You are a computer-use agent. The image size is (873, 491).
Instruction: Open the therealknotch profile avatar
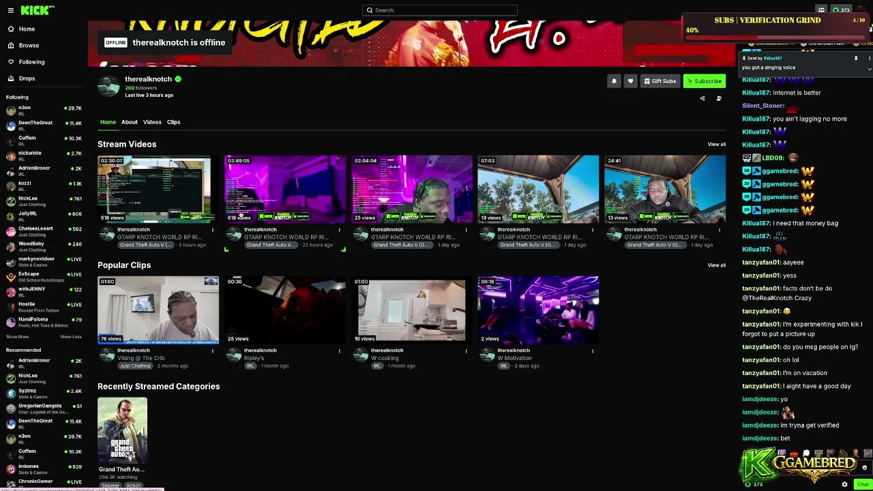tap(108, 87)
